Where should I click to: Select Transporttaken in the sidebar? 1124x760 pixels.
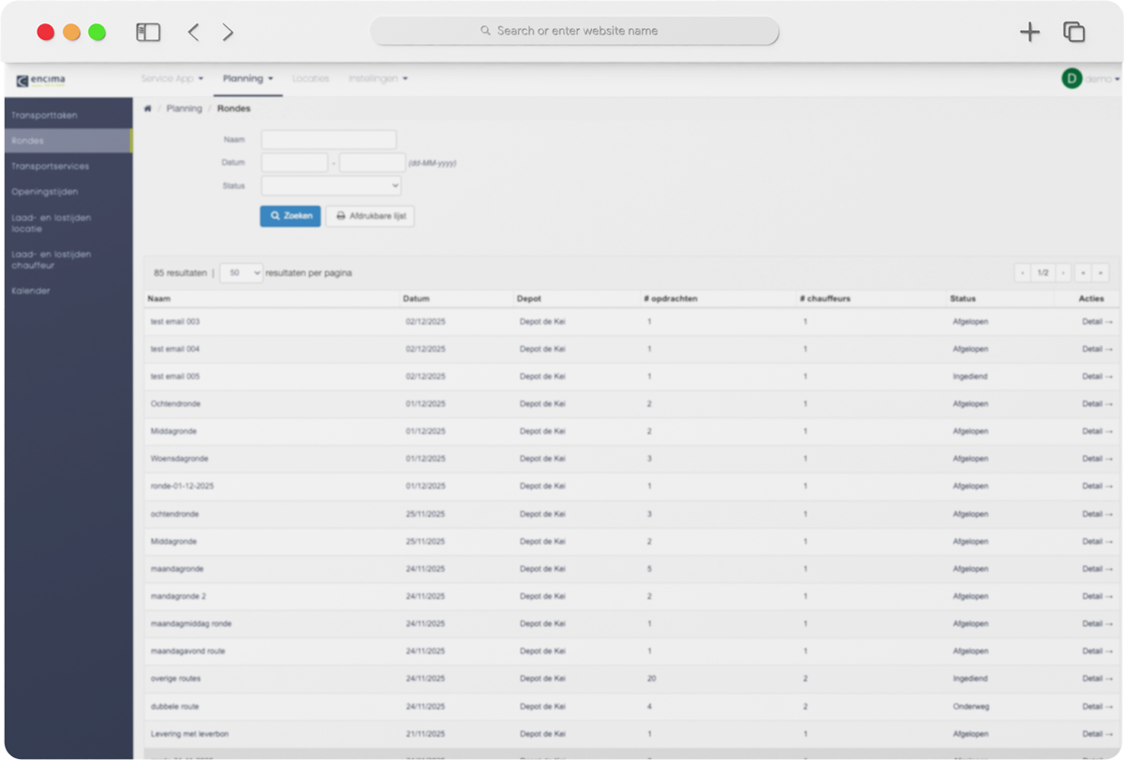coord(45,116)
